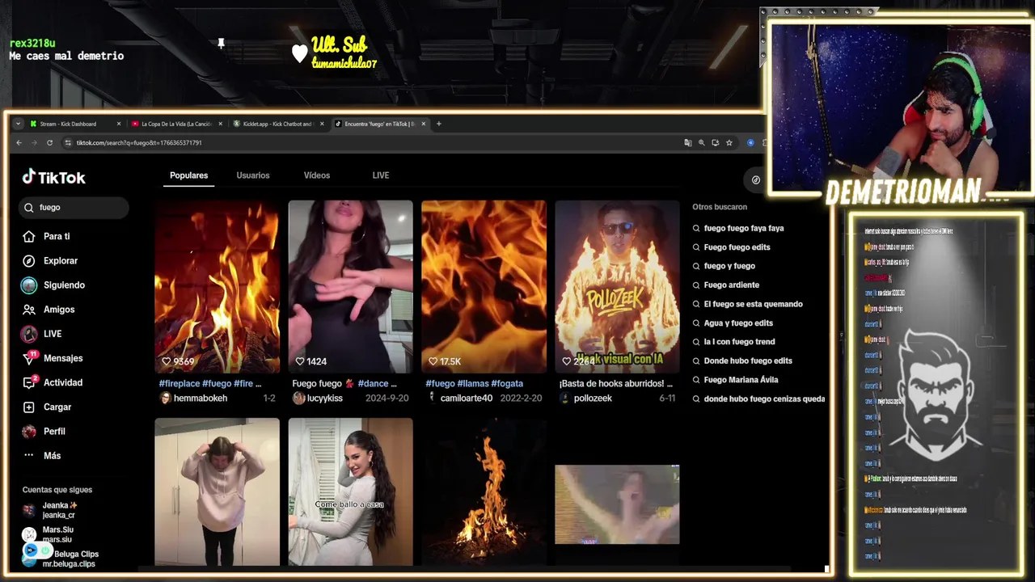Search suggestion 'fuego fuego faya faya'
Screen dimensions: 1035x582
744,228
